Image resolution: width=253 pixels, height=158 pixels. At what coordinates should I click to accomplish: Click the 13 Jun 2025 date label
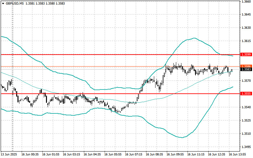[9, 154]
